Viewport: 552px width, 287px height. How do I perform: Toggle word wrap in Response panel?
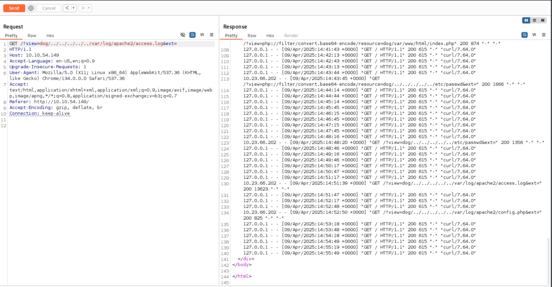[524, 35]
